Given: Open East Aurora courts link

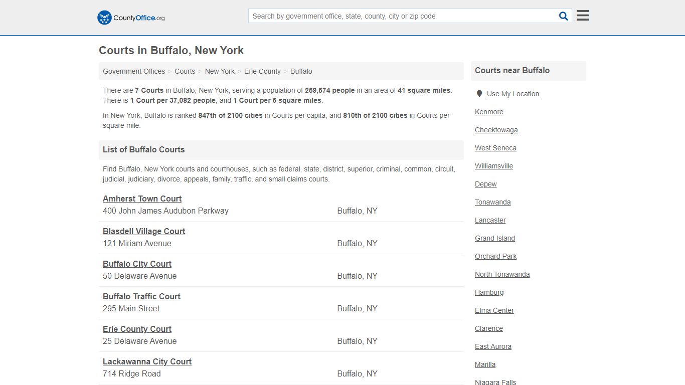Looking at the screenshot, I should 493,346.
